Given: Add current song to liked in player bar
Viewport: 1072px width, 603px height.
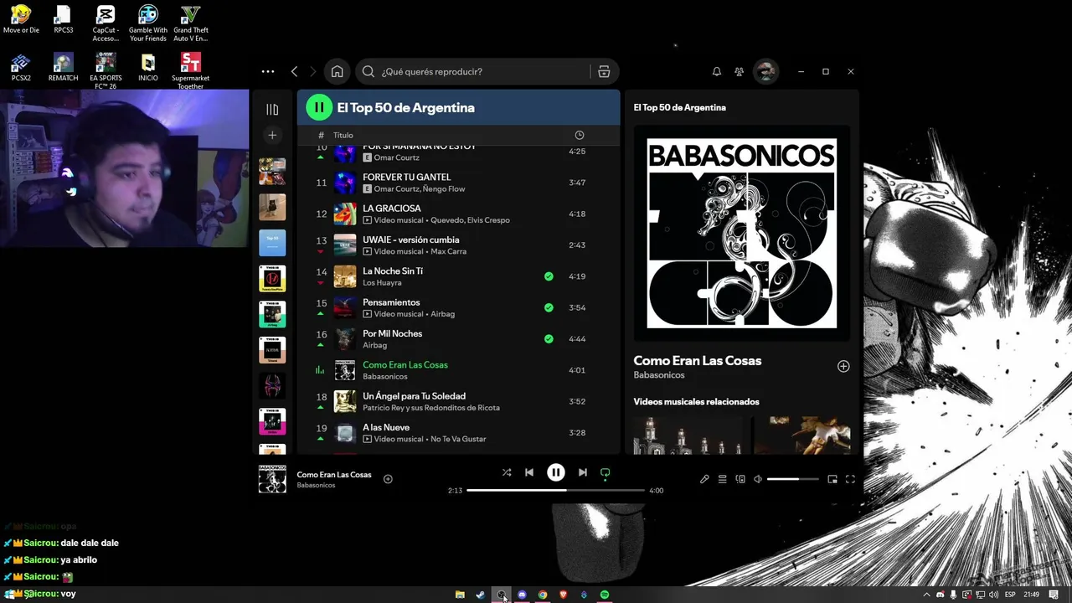Looking at the screenshot, I should click(x=388, y=479).
